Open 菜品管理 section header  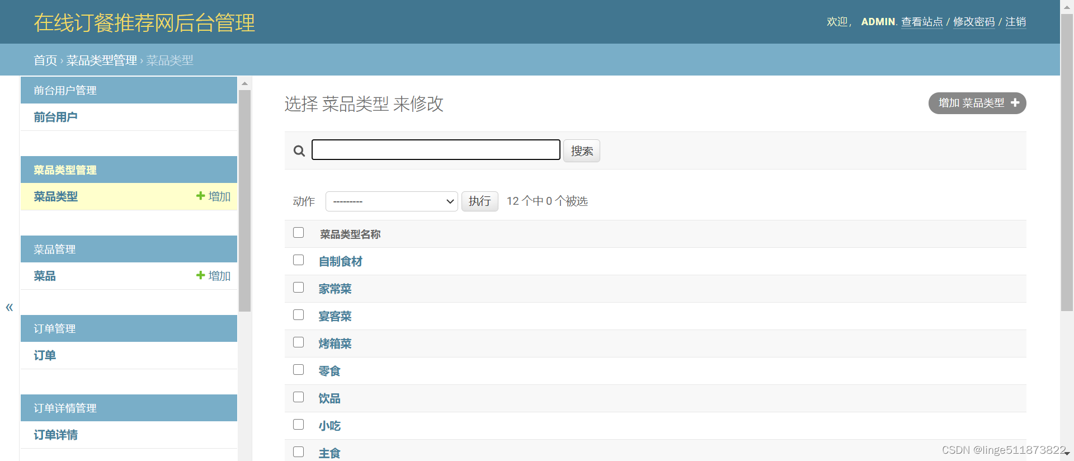click(x=54, y=250)
